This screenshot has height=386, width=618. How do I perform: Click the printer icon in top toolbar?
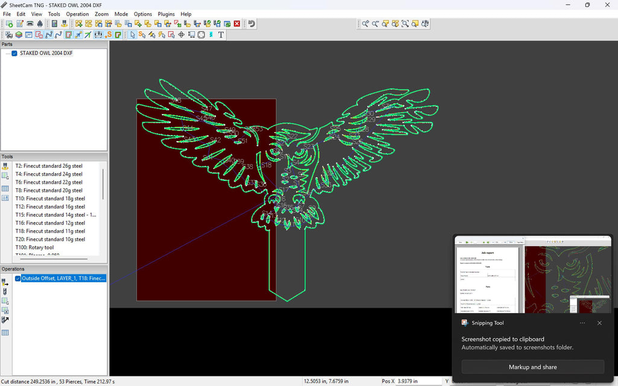[30, 24]
